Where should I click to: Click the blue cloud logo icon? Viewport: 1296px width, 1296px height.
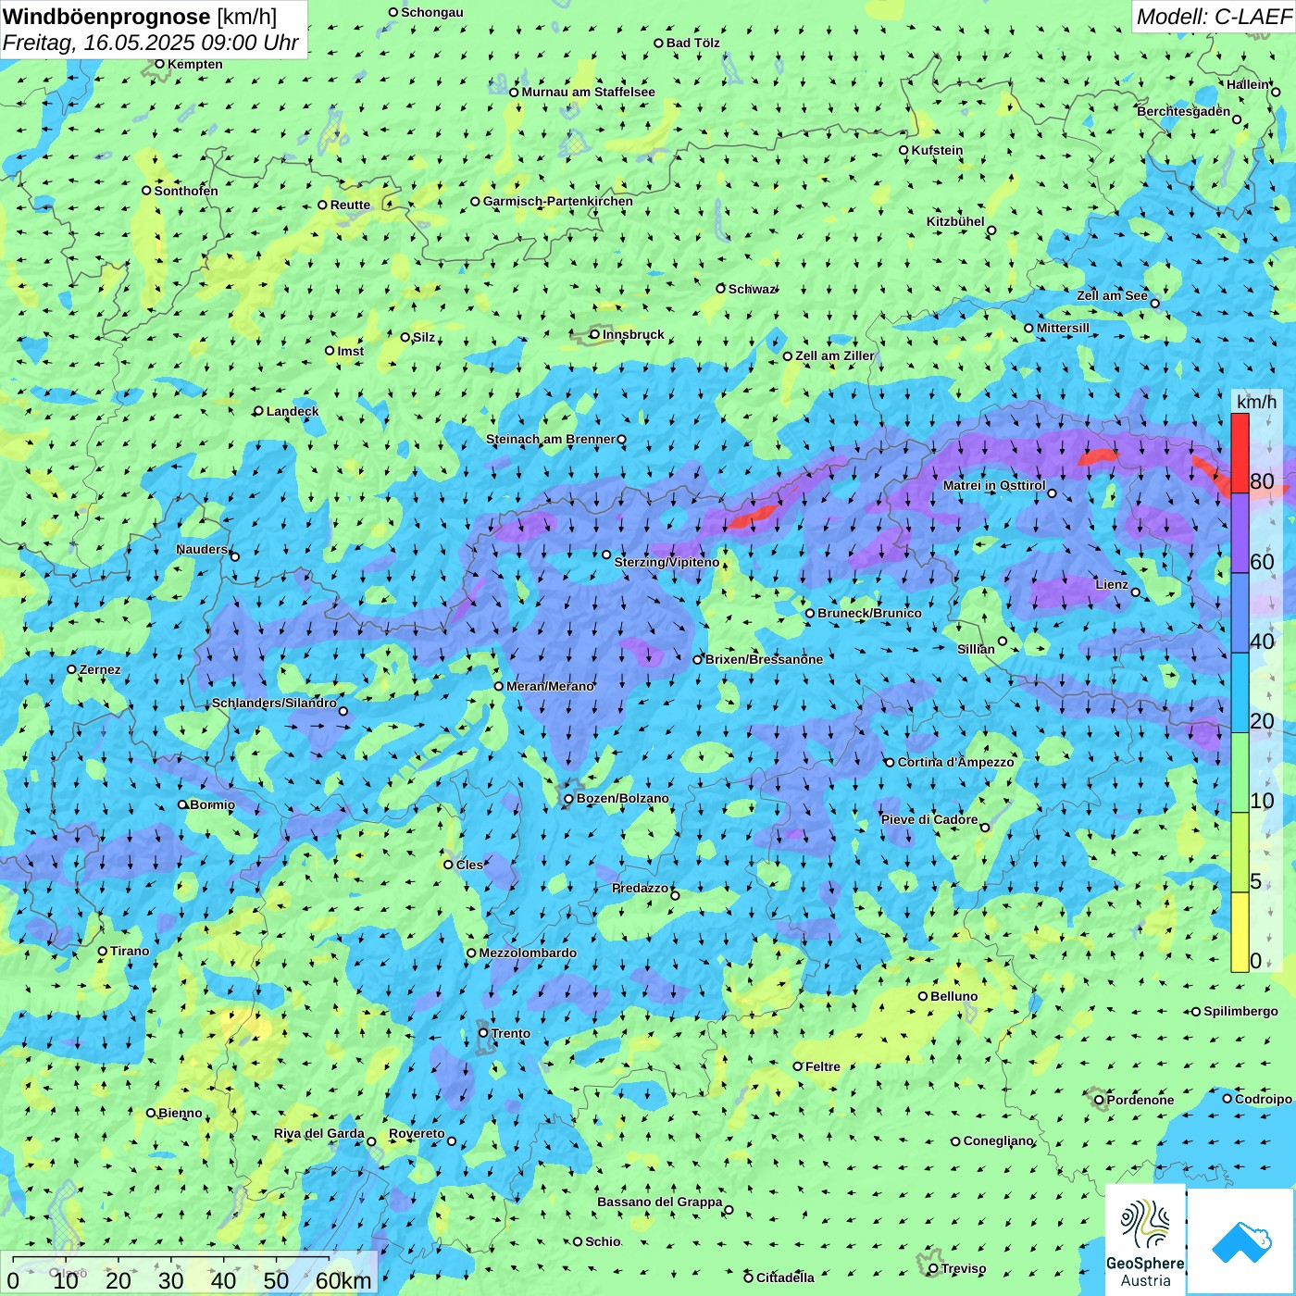[1241, 1241]
